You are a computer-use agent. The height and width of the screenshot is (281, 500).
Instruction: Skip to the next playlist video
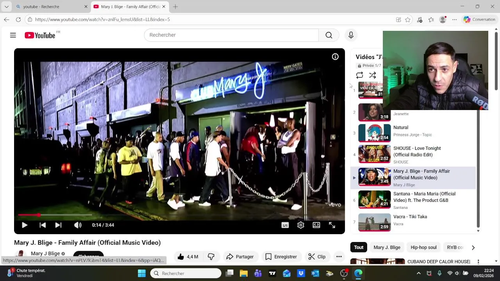coord(58,225)
